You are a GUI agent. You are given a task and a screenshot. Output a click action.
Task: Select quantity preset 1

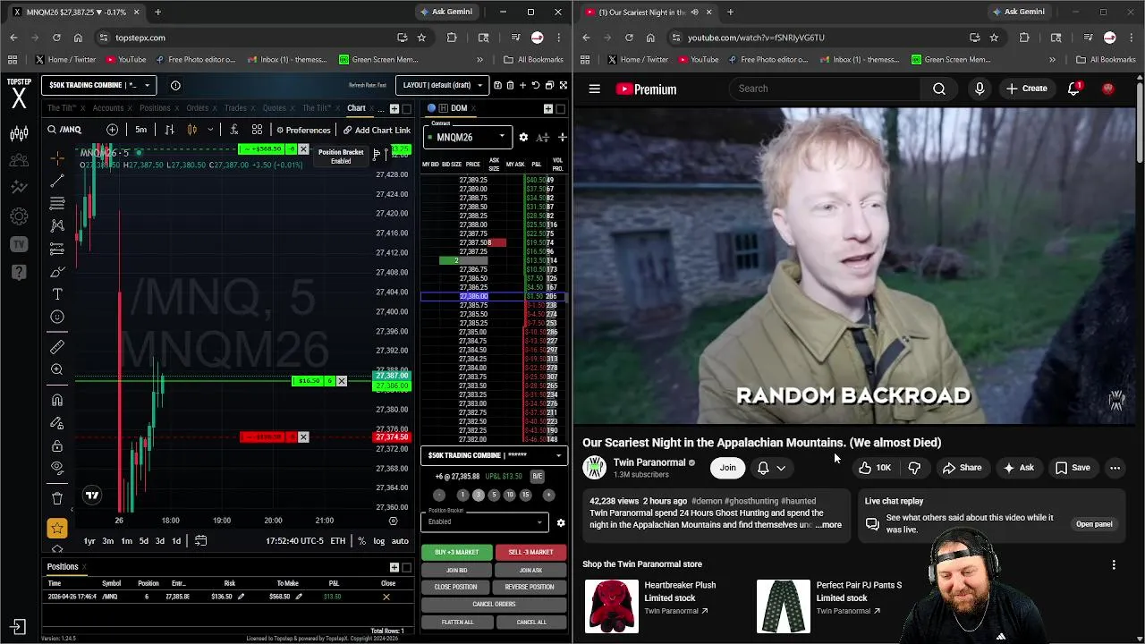(x=462, y=495)
